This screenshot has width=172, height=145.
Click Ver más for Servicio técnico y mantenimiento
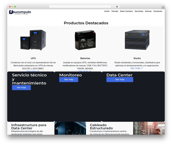[x=21, y=88]
